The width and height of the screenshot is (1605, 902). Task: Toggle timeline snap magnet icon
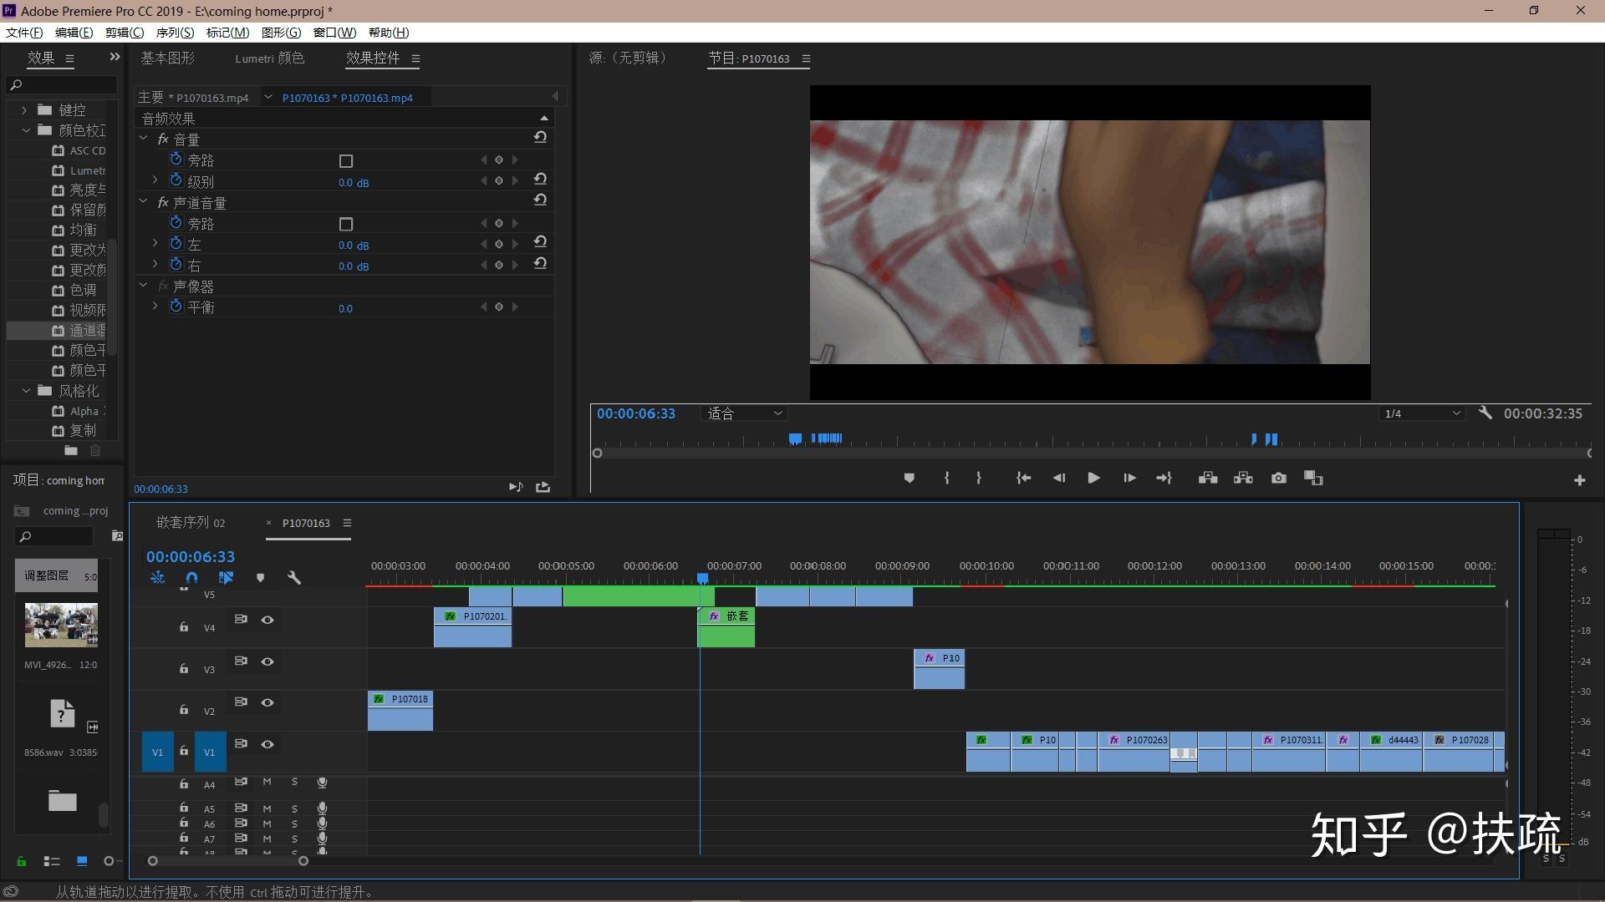(191, 578)
